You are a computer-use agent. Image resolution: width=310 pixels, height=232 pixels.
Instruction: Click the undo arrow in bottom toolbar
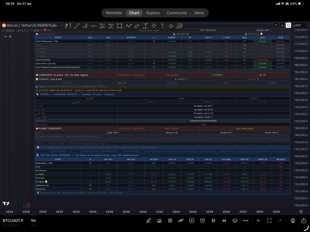[258, 221]
